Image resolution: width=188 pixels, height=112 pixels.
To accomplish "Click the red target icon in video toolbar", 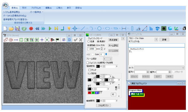I will click(11, 40).
